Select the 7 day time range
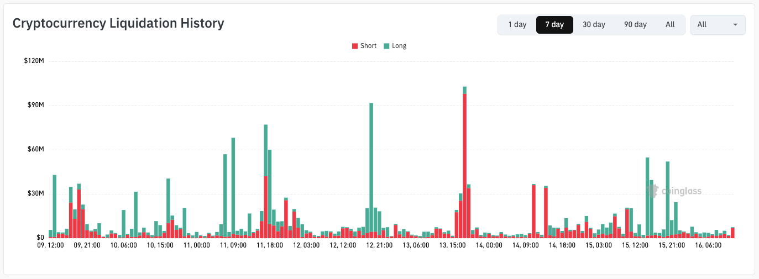Screen dimensions: 759x279 point(554,25)
